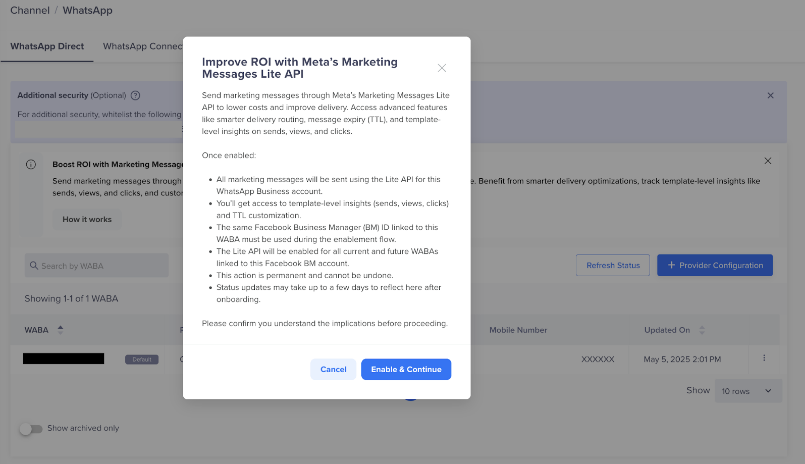
Task: Add a new Provider Configuration
Action: 714,265
